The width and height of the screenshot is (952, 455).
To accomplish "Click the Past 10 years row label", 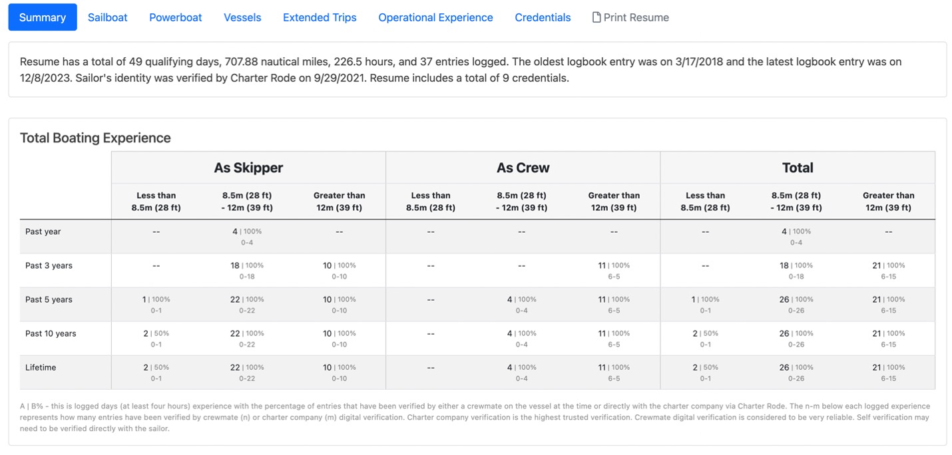I will coord(51,333).
